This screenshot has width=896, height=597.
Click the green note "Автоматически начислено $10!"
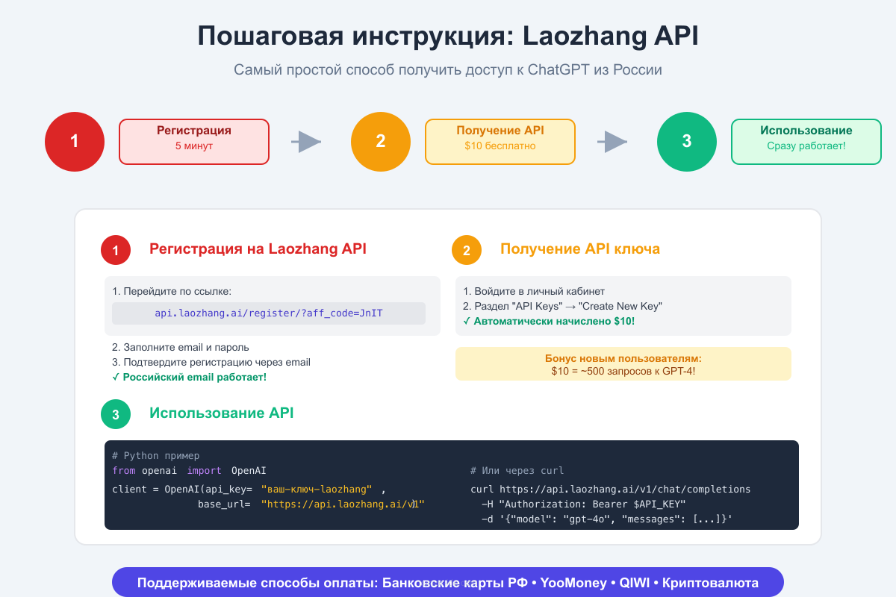549,321
